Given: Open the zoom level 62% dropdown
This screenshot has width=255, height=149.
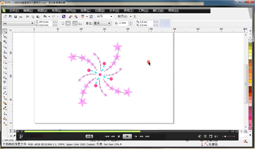Looking at the screenshot, I should (111, 17).
